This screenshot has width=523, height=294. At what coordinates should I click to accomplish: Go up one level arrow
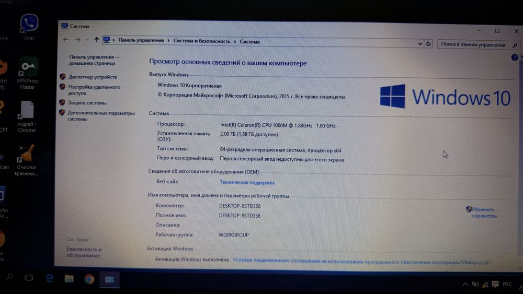97,40
